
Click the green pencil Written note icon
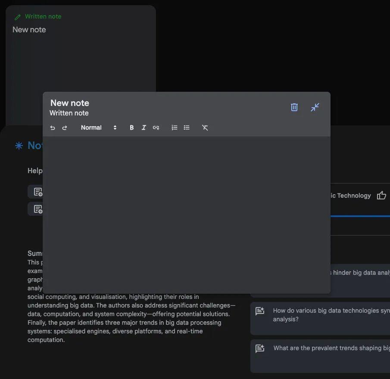click(x=17, y=17)
